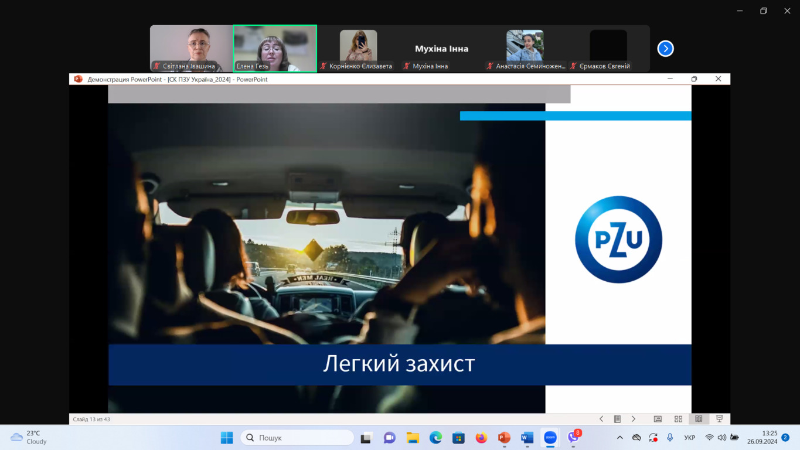Switch УКР input language indicator
800x450 pixels.
690,438
